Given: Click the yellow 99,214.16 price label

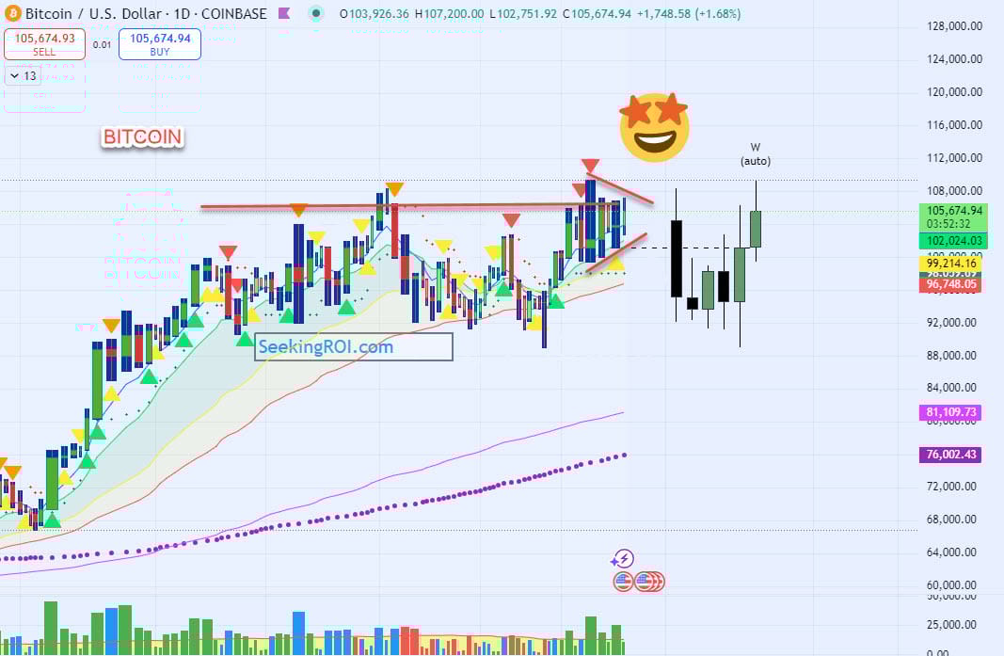Looking at the screenshot, I should point(951,264).
